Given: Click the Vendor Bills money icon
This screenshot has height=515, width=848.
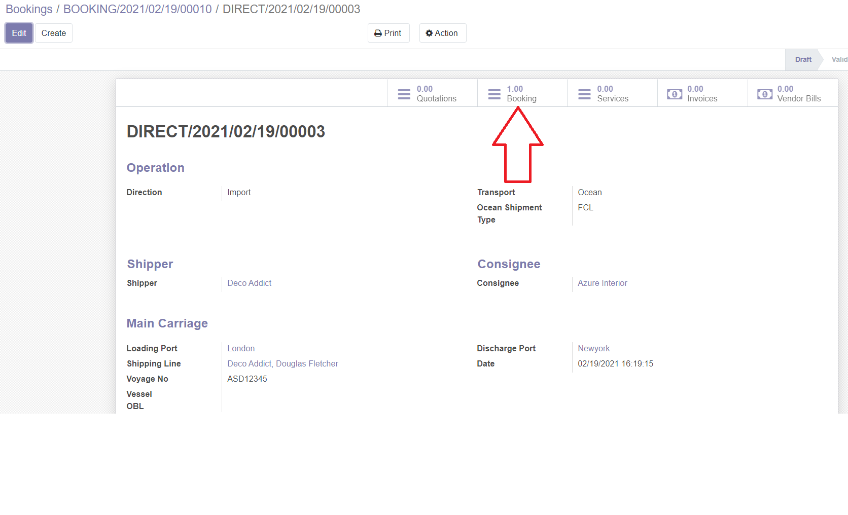Looking at the screenshot, I should coord(764,94).
